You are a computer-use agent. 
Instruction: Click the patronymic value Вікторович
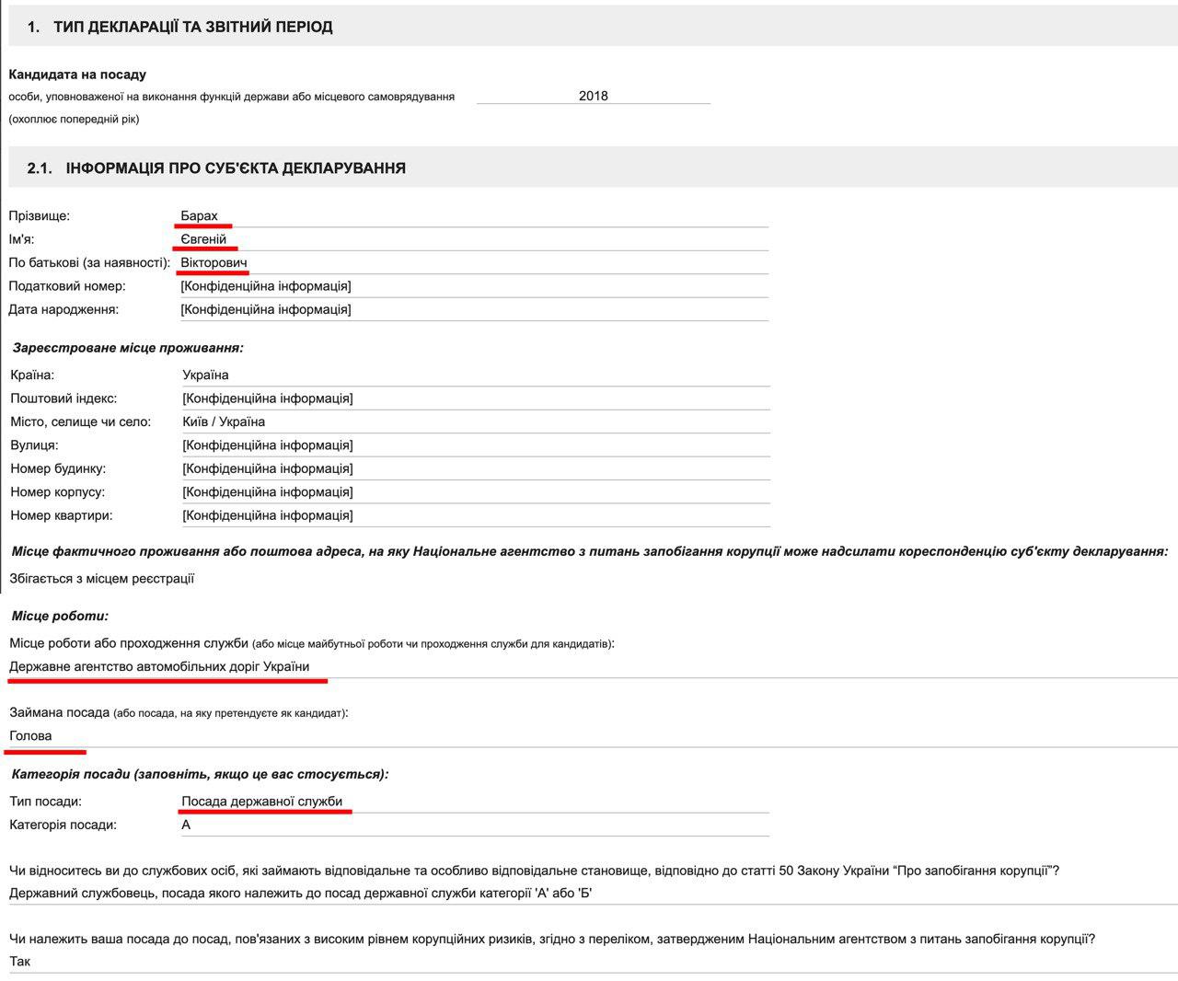click(x=214, y=263)
